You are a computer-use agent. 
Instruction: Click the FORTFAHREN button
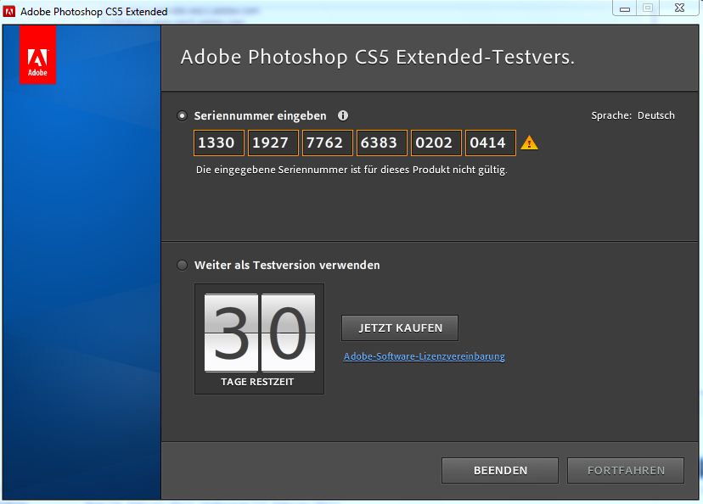click(x=627, y=470)
